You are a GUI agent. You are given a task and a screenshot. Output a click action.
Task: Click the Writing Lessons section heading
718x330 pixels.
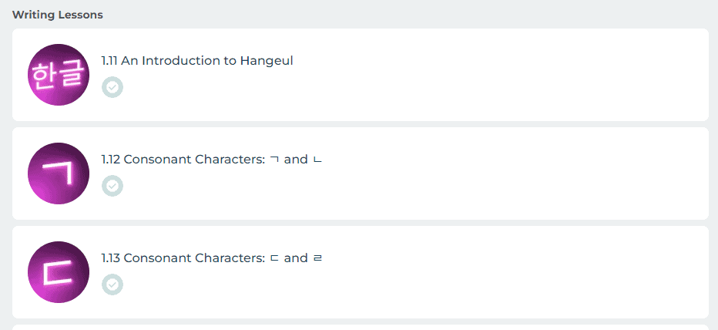pos(58,15)
